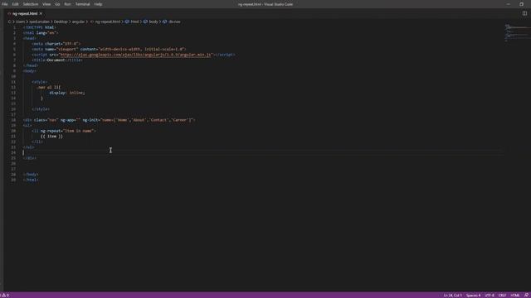Viewport: 531px width, 298px height.
Task: Click the ng-repeat attribute on line 20
Action: (68, 131)
